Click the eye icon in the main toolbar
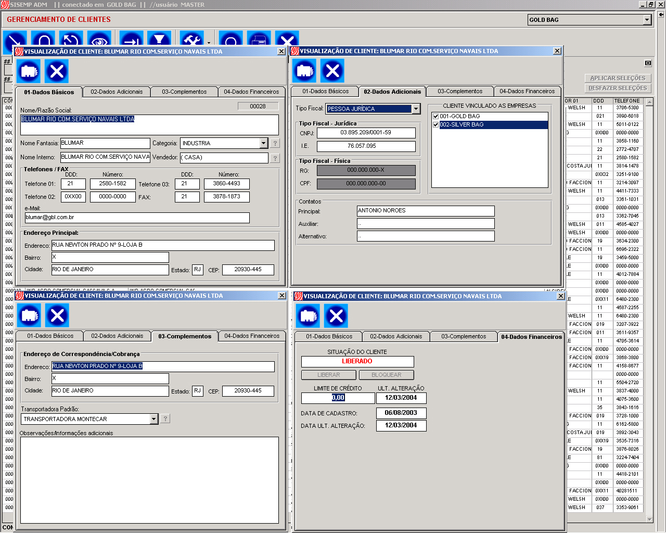This screenshot has height=533, width=666. [99, 40]
